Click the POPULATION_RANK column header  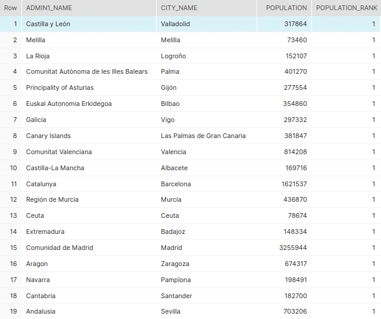pyautogui.click(x=346, y=8)
